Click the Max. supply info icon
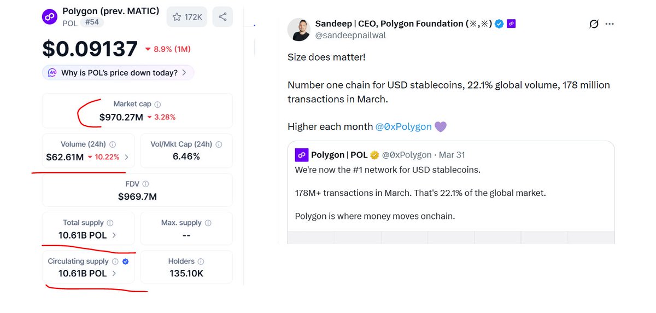The width and height of the screenshot is (656, 313). tap(208, 223)
